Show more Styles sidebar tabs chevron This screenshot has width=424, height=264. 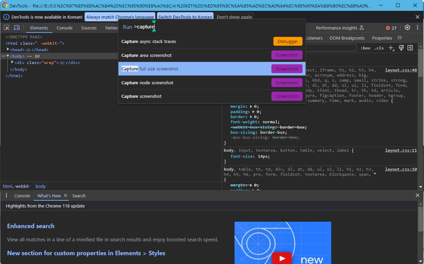click(400, 38)
